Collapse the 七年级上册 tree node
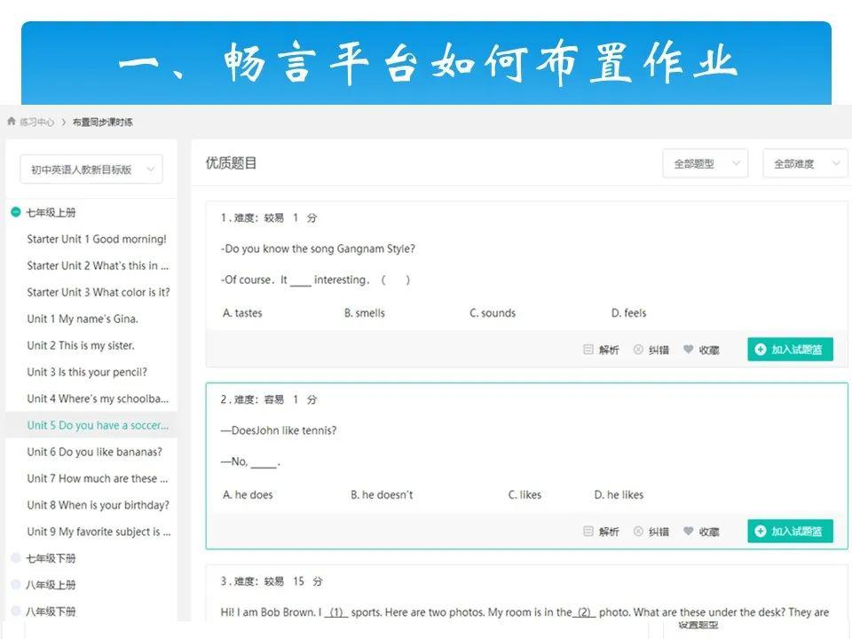This screenshot has width=852, height=639. click(16, 212)
